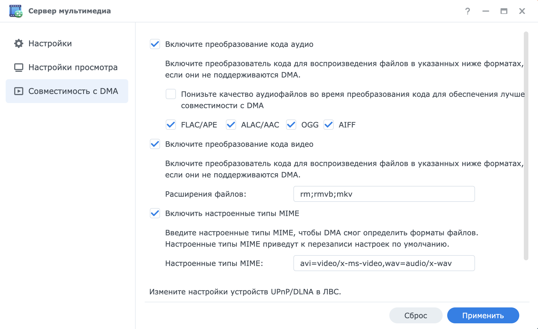Toggle the OGG format checkbox
This screenshot has height=329, width=538.
(291, 125)
